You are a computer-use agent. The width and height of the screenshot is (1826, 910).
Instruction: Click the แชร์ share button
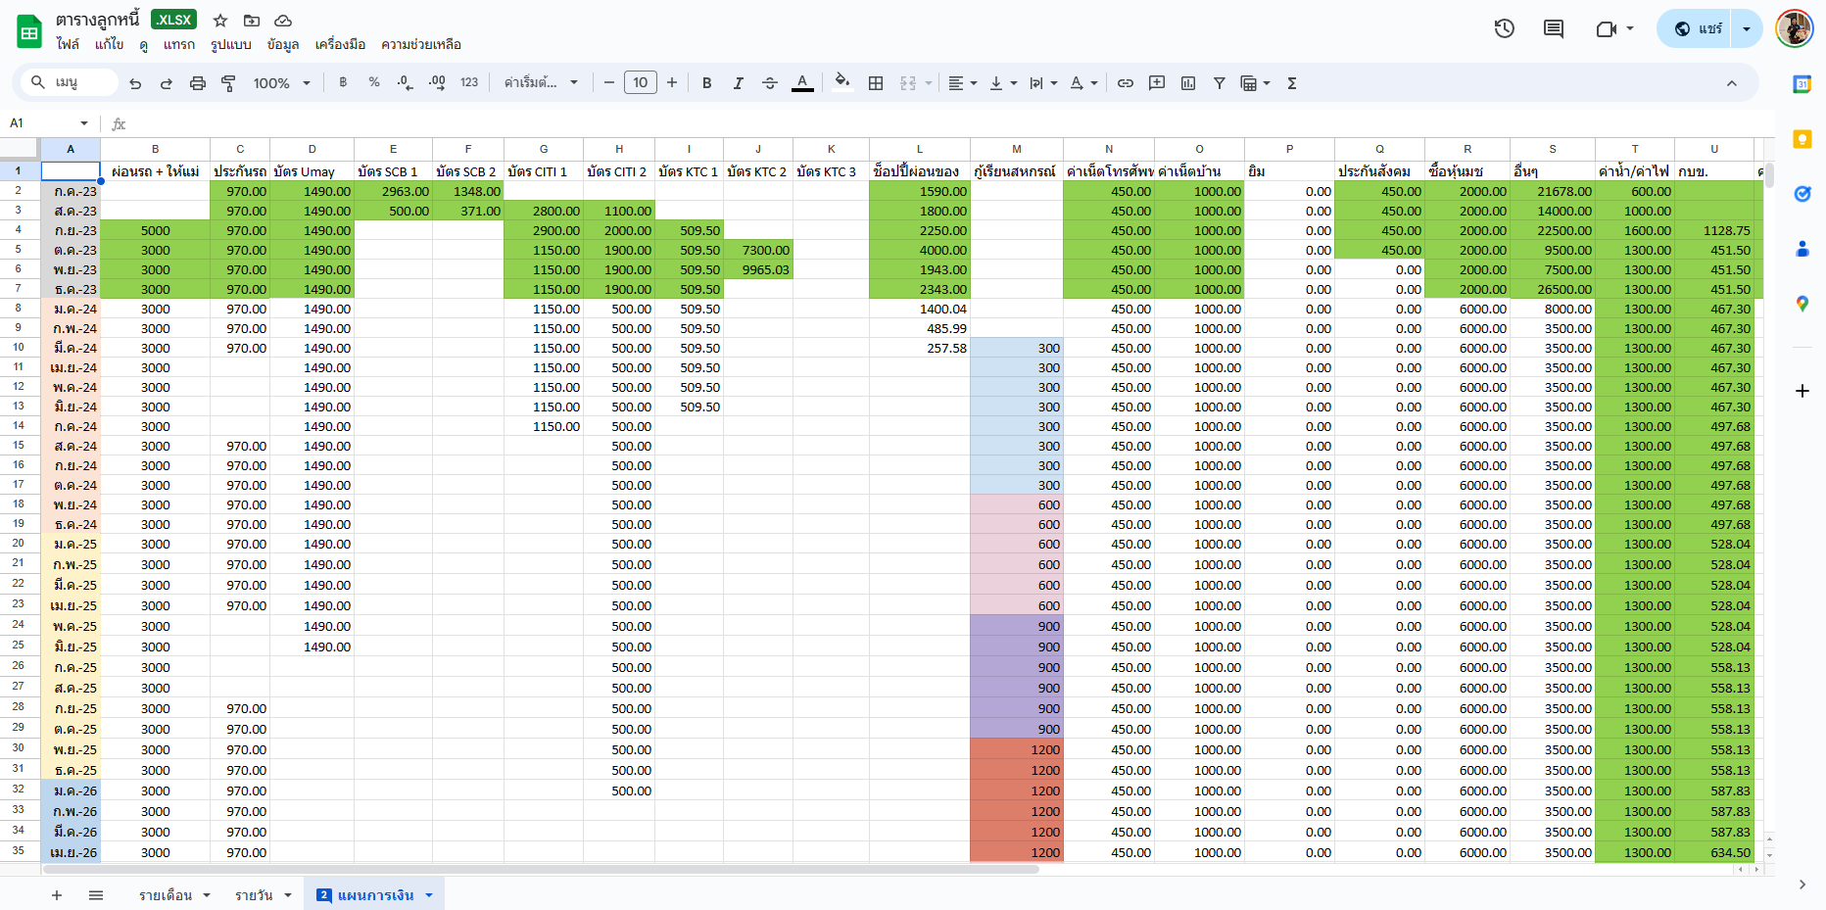coord(1699,29)
